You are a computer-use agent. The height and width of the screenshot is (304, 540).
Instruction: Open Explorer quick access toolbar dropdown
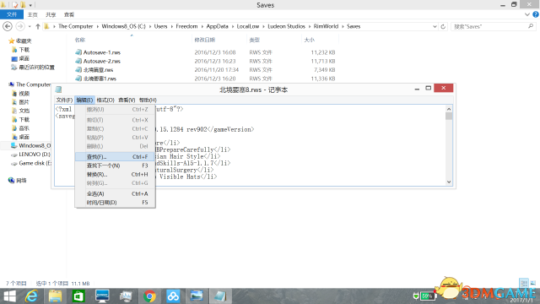[30, 5]
